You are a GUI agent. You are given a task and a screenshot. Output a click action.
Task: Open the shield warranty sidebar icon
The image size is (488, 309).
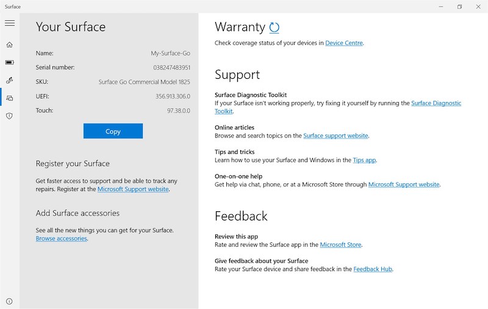point(9,115)
